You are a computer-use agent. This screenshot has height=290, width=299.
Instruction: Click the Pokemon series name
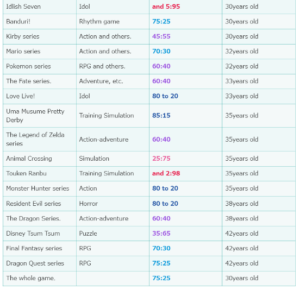(x=28, y=66)
